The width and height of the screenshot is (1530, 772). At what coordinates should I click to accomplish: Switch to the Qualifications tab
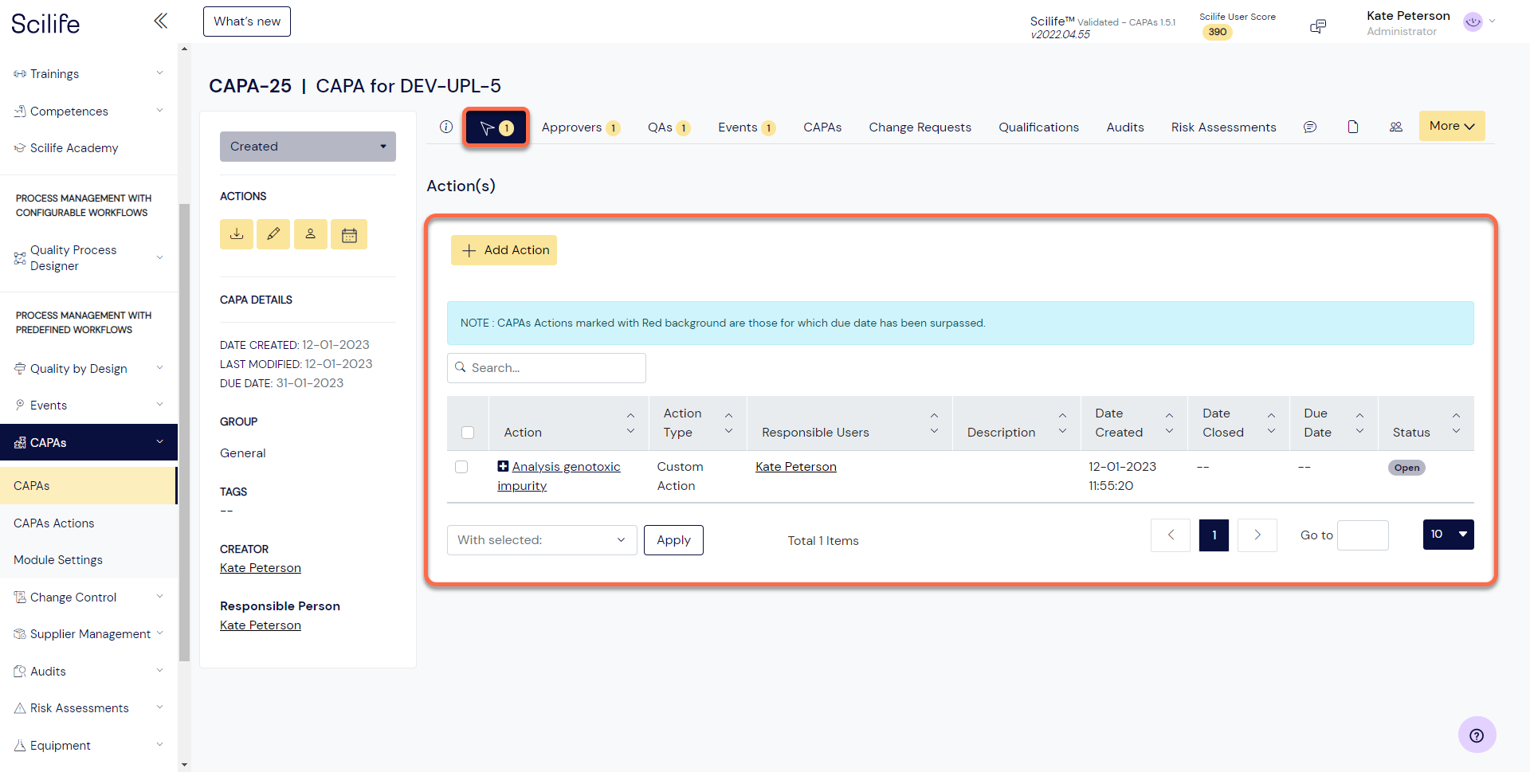coord(1038,127)
